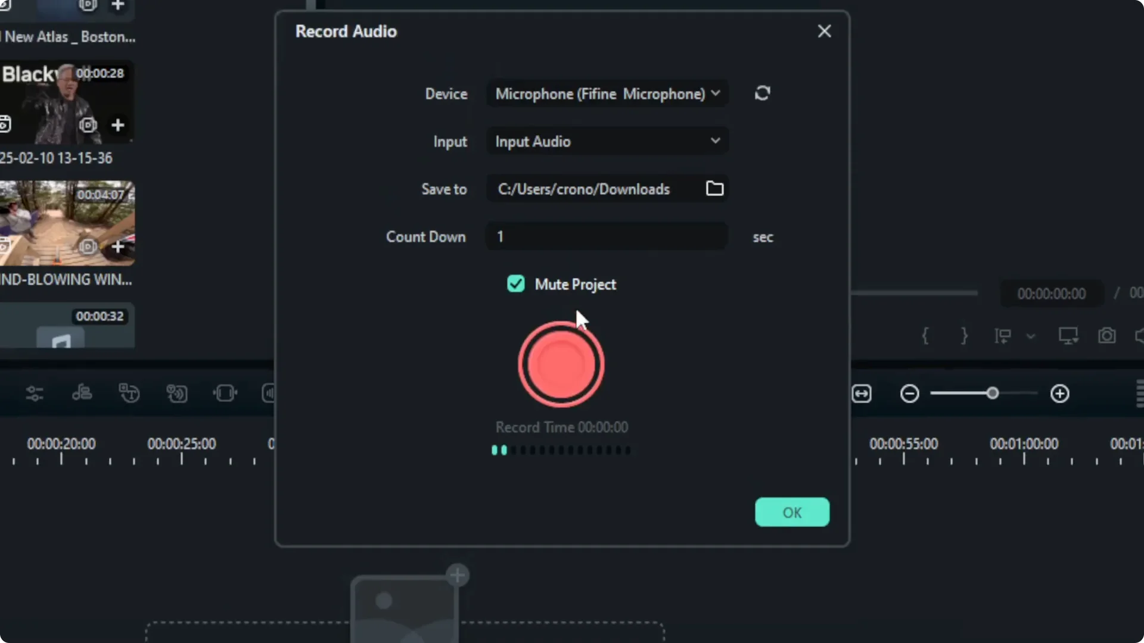This screenshot has width=1144, height=643.
Task: Click the refresh devices icon beside Device dropdown
Action: tap(763, 93)
